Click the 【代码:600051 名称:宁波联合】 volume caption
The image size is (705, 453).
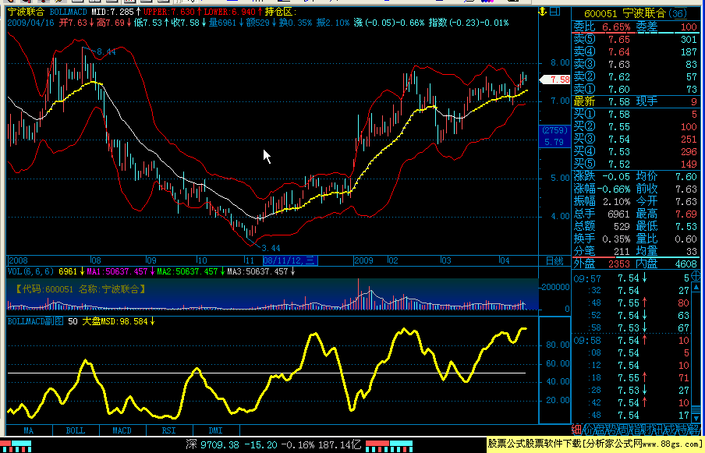[x=80, y=289]
